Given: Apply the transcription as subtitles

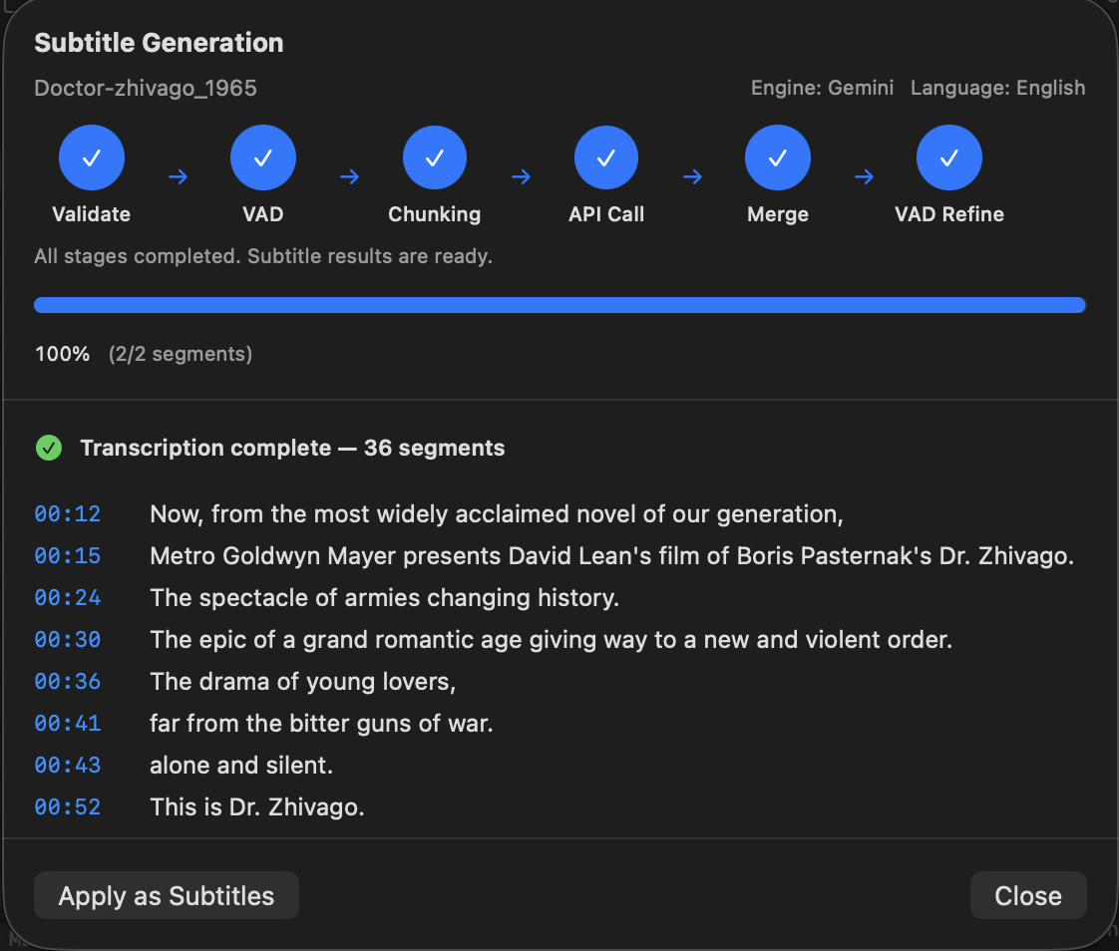Looking at the screenshot, I should click(x=167, y=895).
